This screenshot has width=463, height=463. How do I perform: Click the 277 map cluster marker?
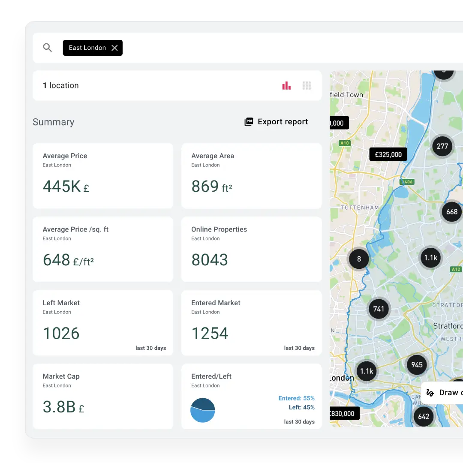[x=442, y=146]
